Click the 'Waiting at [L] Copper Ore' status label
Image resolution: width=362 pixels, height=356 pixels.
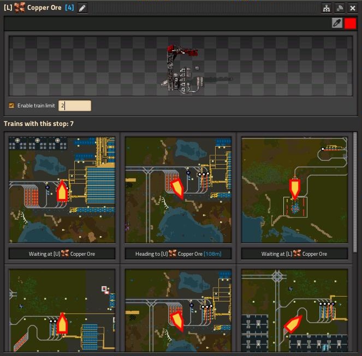coord(294,254)
